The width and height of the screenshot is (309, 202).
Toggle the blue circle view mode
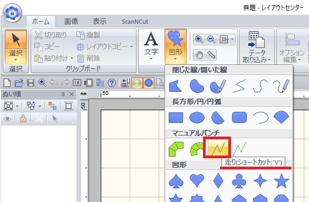click(149, 83)
